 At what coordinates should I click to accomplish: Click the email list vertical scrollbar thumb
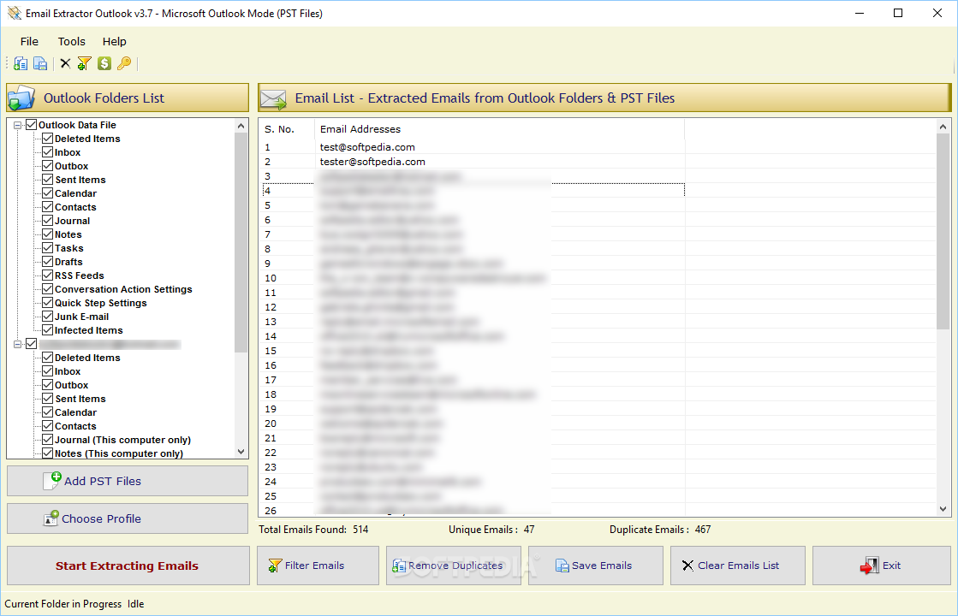click(943, 232)
